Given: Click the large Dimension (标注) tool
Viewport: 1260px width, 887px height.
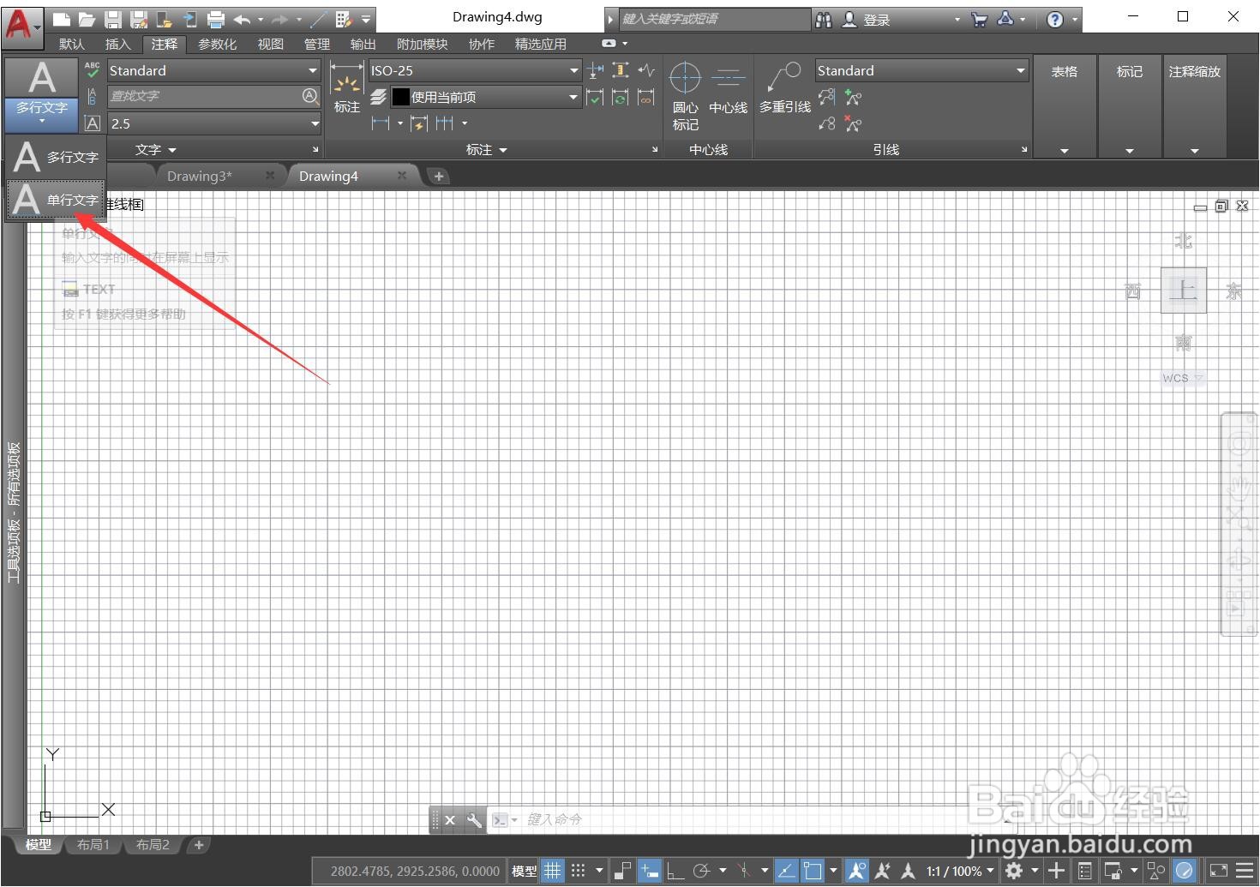Looking at the screenshot, I should (x=347, y=88).
